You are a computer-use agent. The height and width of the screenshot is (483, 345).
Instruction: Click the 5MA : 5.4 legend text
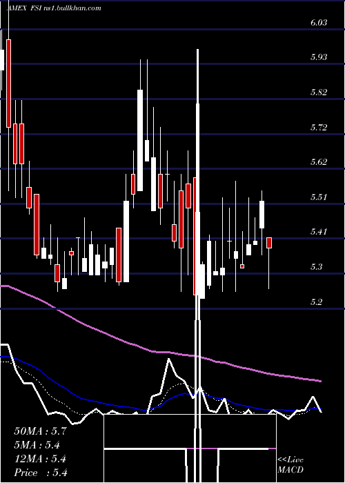pyautogui.click(x=37, y=445)
